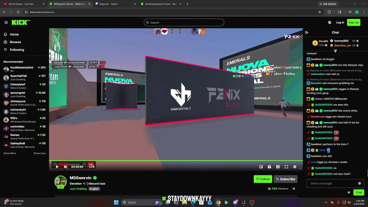Focus the Kick search box
The image size is (368, 207).
pyautogui.click(x=184, y=22)
